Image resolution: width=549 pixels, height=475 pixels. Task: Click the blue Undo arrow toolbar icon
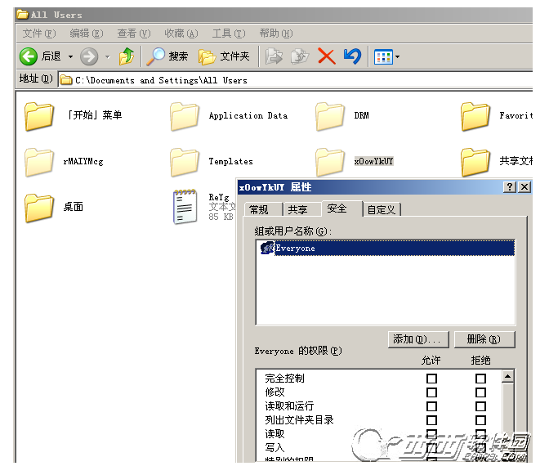pyautogui.click(x=352, y=56)
